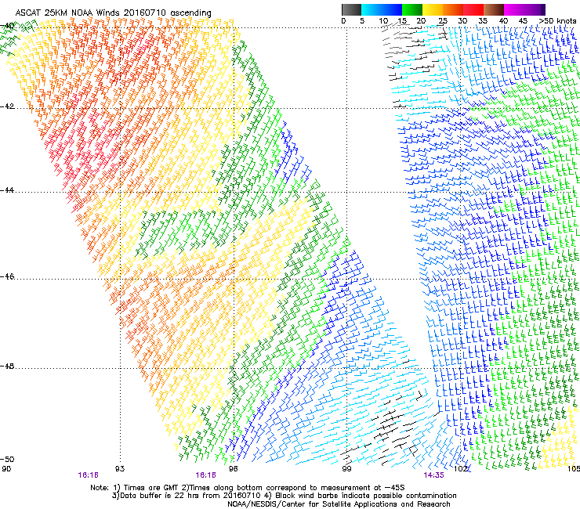Click the '90' longitude axis label
Screen dimensions: 580x509
(6, 469)
